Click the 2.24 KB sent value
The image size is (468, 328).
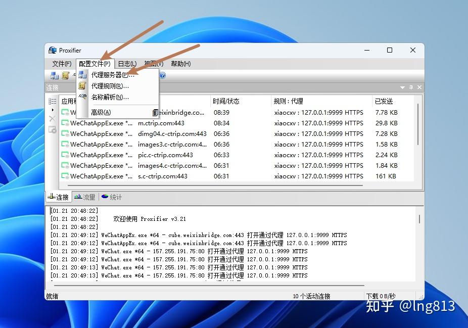387,155
